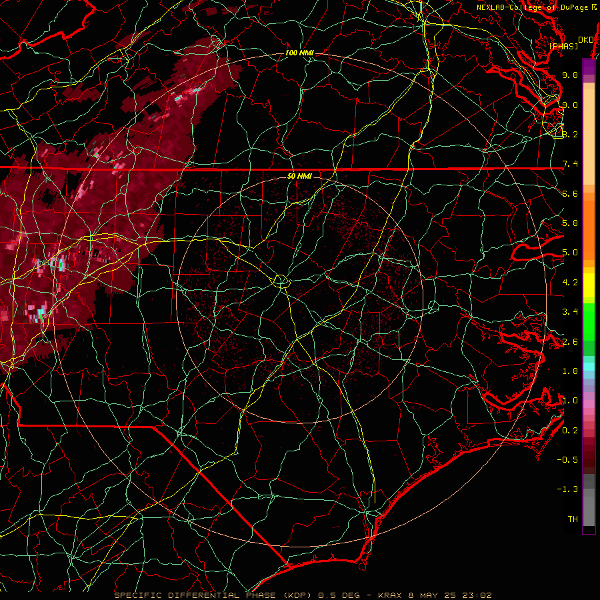The width and height of the screenshot is (600, 600).
Task: Click the 100 NMI range ring label
Action: coord(299,53)
